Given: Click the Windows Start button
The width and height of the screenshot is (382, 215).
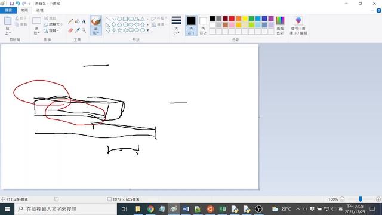Looking at the screenshot, I should pyautogui.click(x=7, y=209).
